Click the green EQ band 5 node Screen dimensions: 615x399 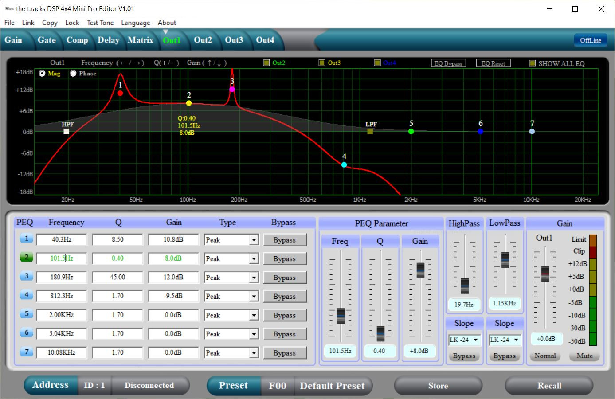[411, 132]
